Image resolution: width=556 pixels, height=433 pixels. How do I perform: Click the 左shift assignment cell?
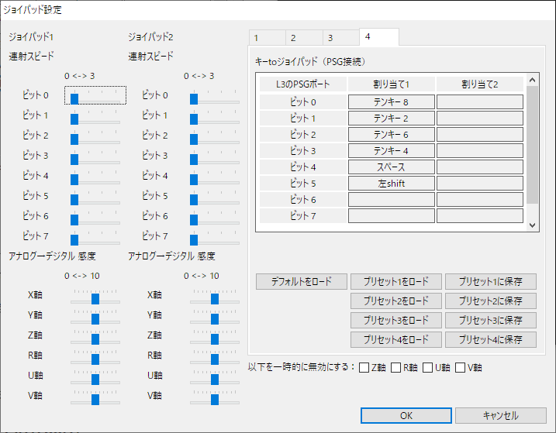391,184
